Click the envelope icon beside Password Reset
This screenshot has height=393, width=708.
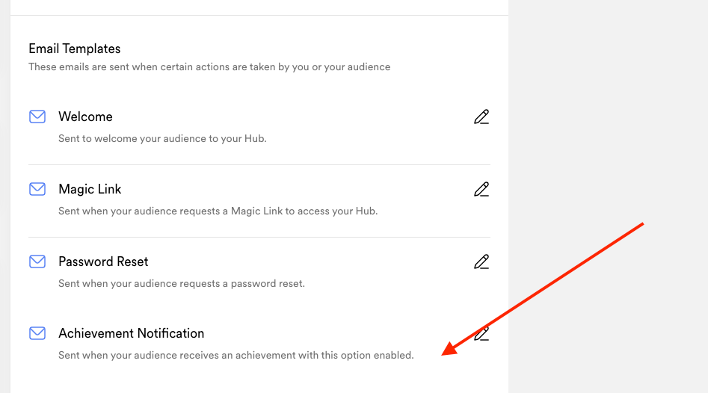click(x=37, y=262)
